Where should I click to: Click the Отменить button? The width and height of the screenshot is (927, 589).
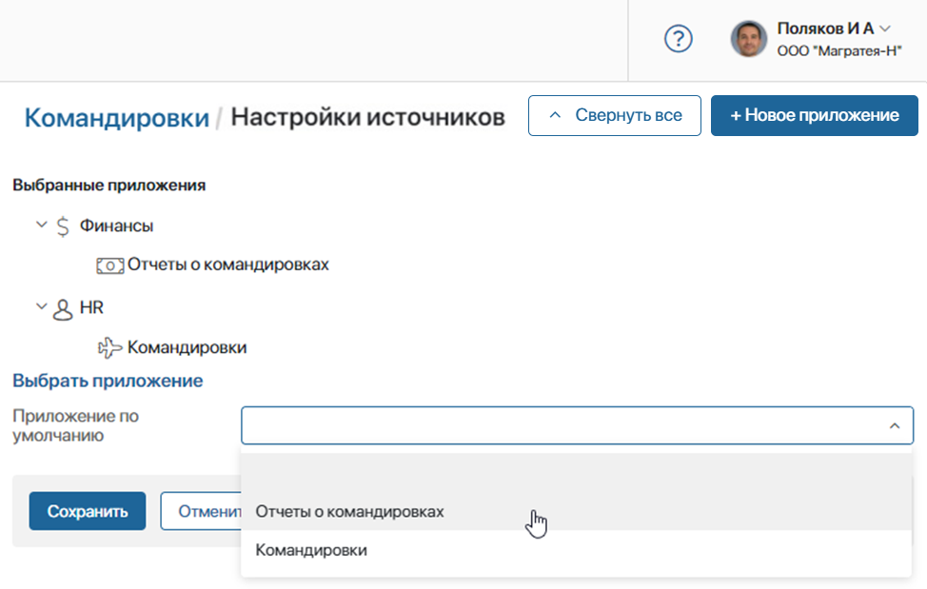click(x=201, y=511)
